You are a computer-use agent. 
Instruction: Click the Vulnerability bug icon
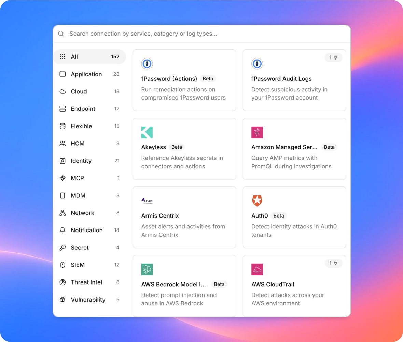point(62,300)
